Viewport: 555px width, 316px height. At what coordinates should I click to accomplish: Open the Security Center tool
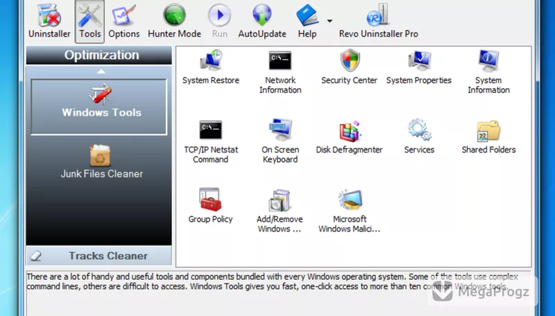(350, 68)
